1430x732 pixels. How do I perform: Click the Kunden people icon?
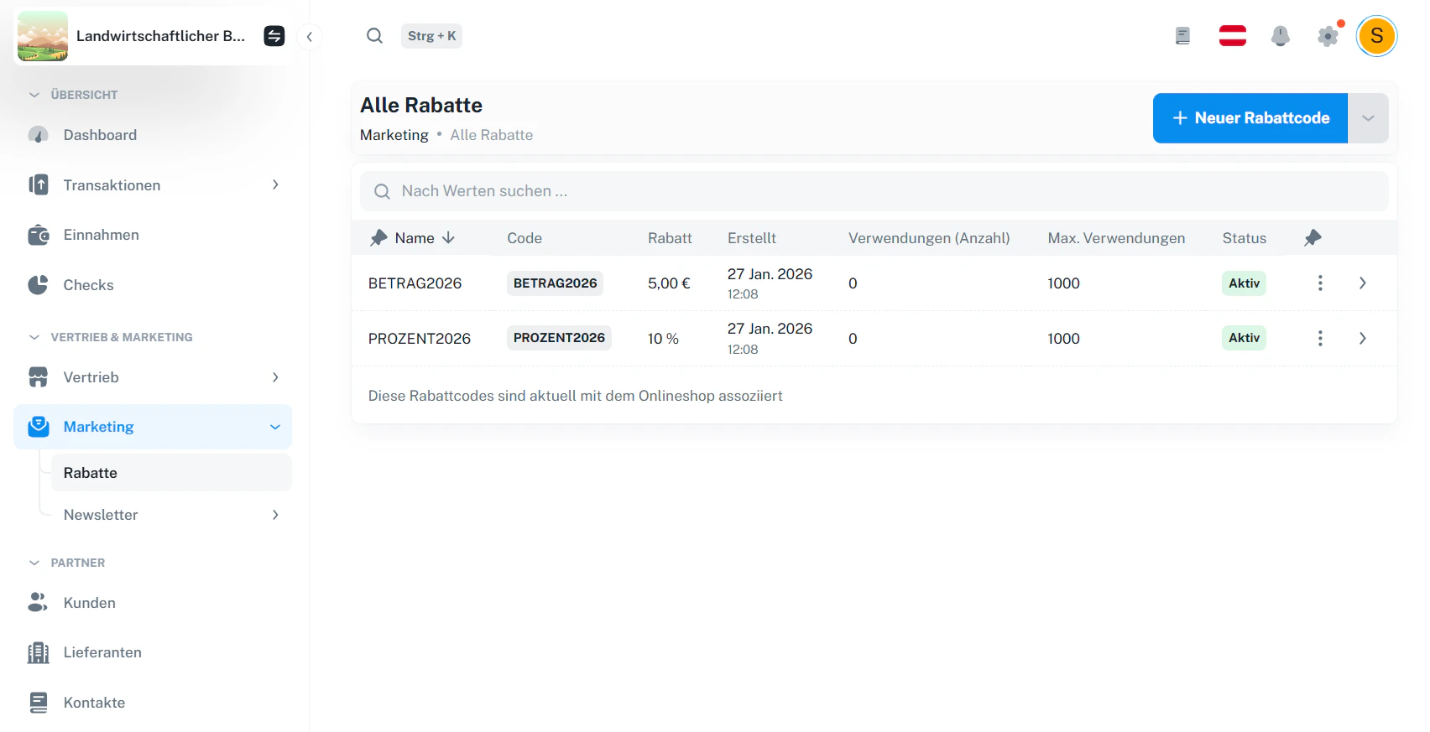[x=38, y=603]
